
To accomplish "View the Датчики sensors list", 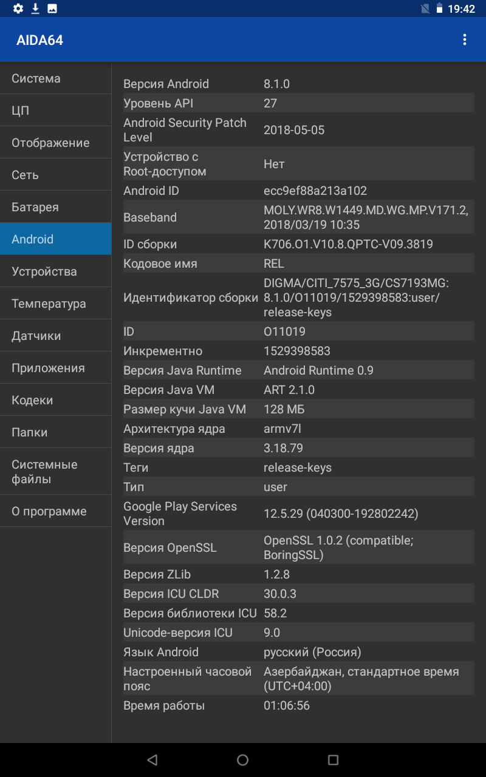I will (56, 336).
